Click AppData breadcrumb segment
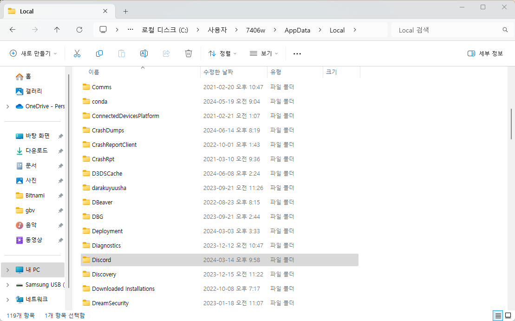The width and height of the screenshot is (515, 321). tap(297, 30)
